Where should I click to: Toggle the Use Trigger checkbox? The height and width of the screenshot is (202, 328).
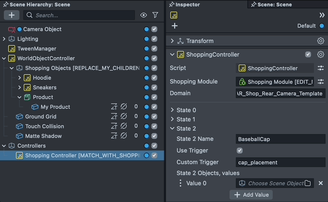[x=240, y=151]
